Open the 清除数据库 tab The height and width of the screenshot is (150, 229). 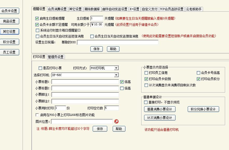[92, 9]
